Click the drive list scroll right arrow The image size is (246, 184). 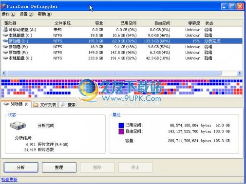[240, 73]
